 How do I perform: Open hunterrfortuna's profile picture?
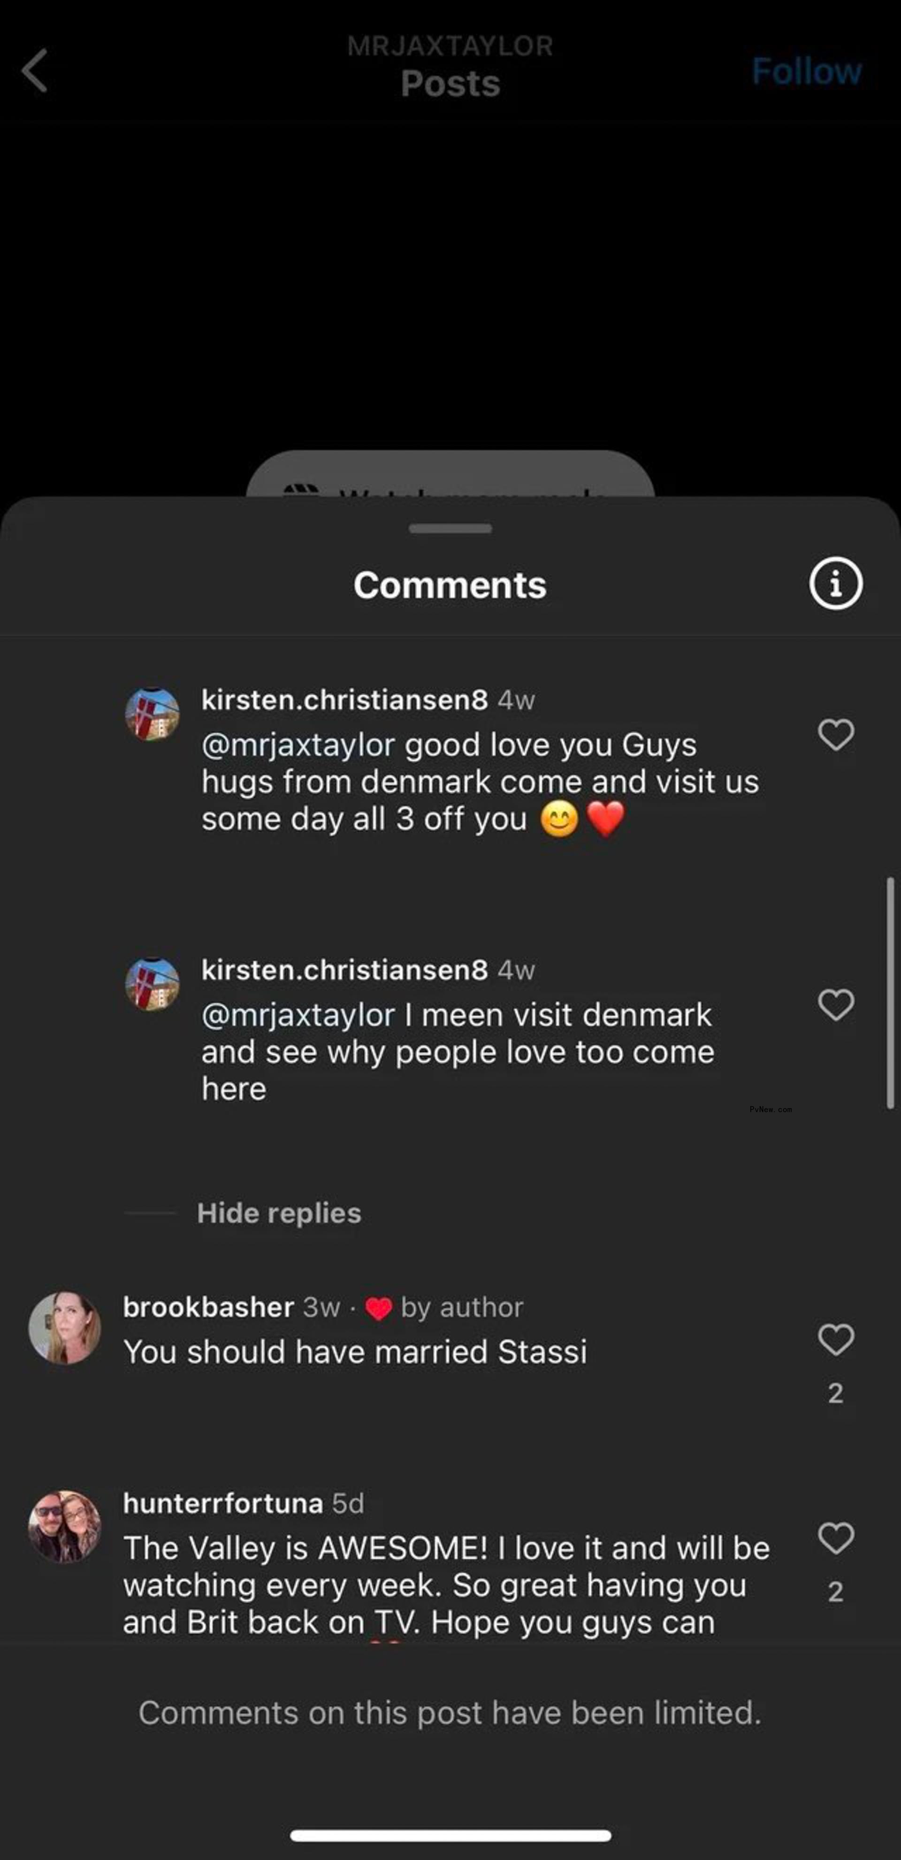pos(65,1526)
